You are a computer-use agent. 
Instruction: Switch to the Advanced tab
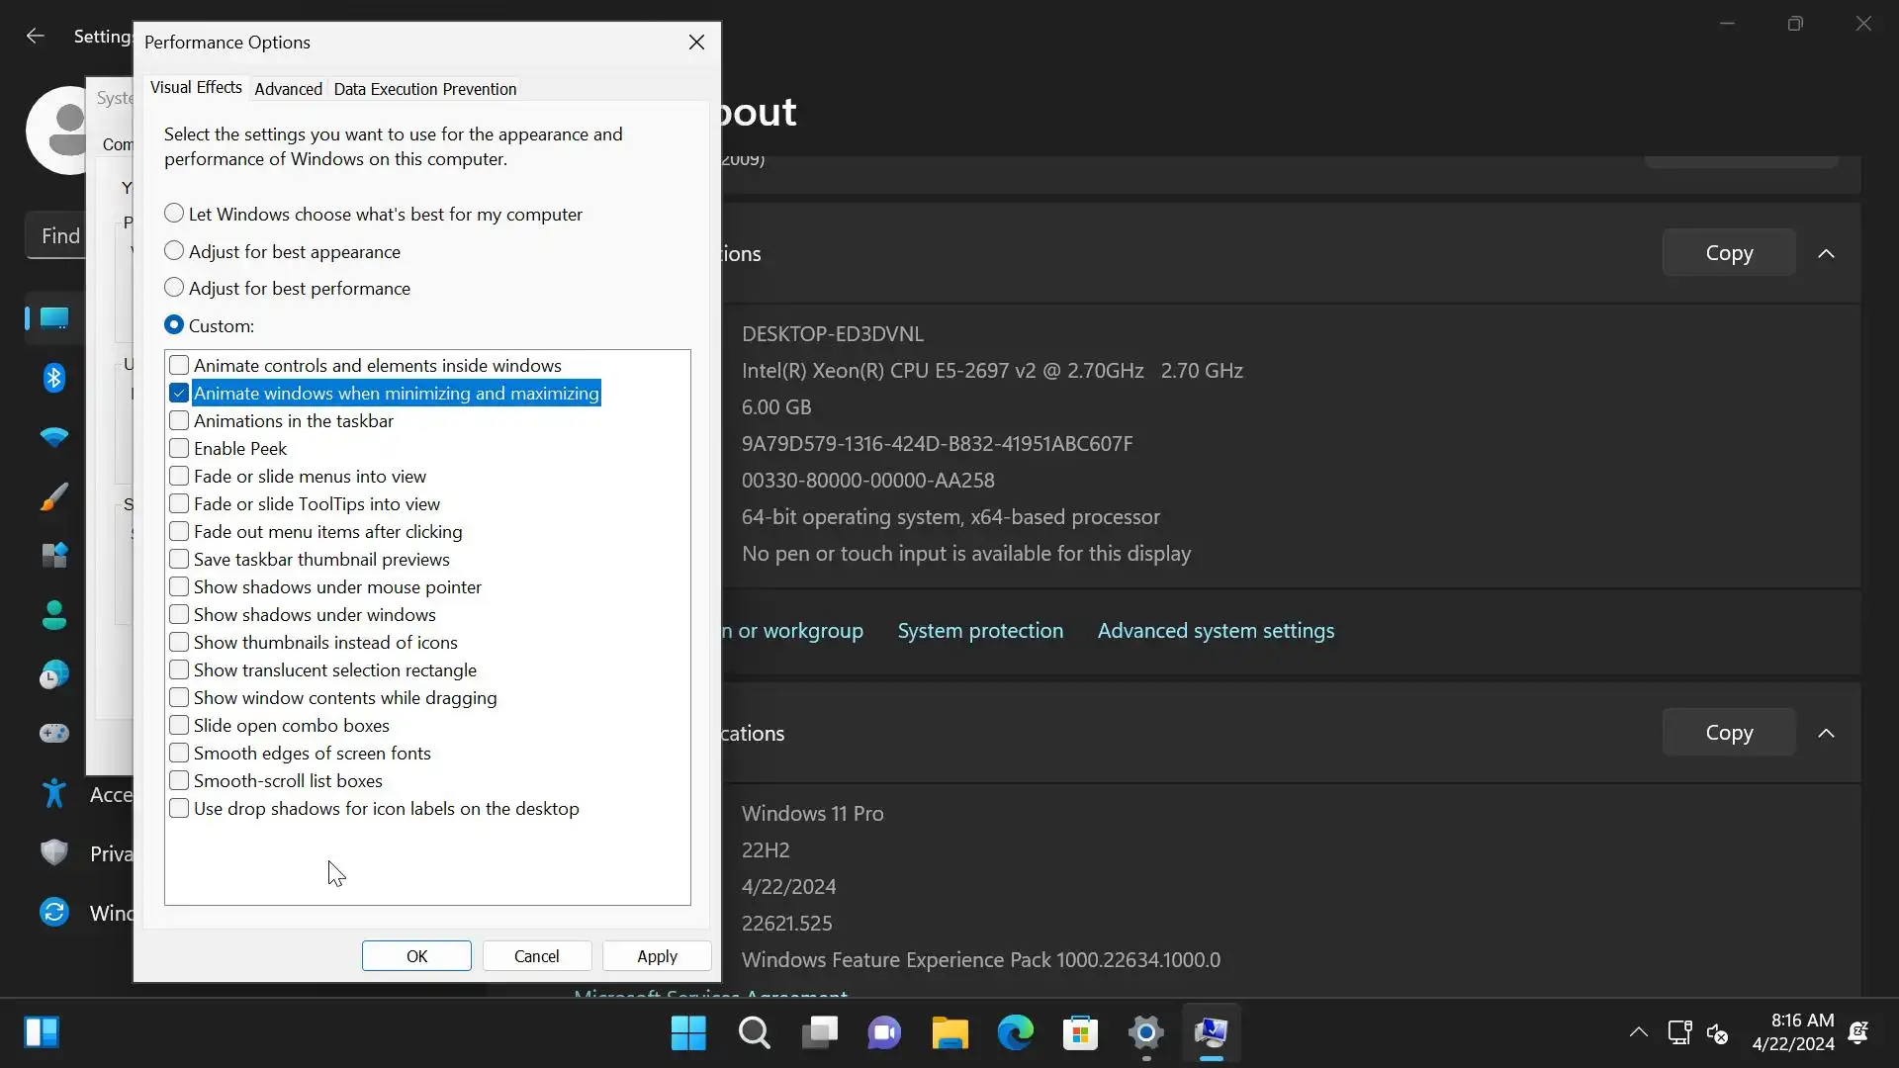[x=288, y=89]
